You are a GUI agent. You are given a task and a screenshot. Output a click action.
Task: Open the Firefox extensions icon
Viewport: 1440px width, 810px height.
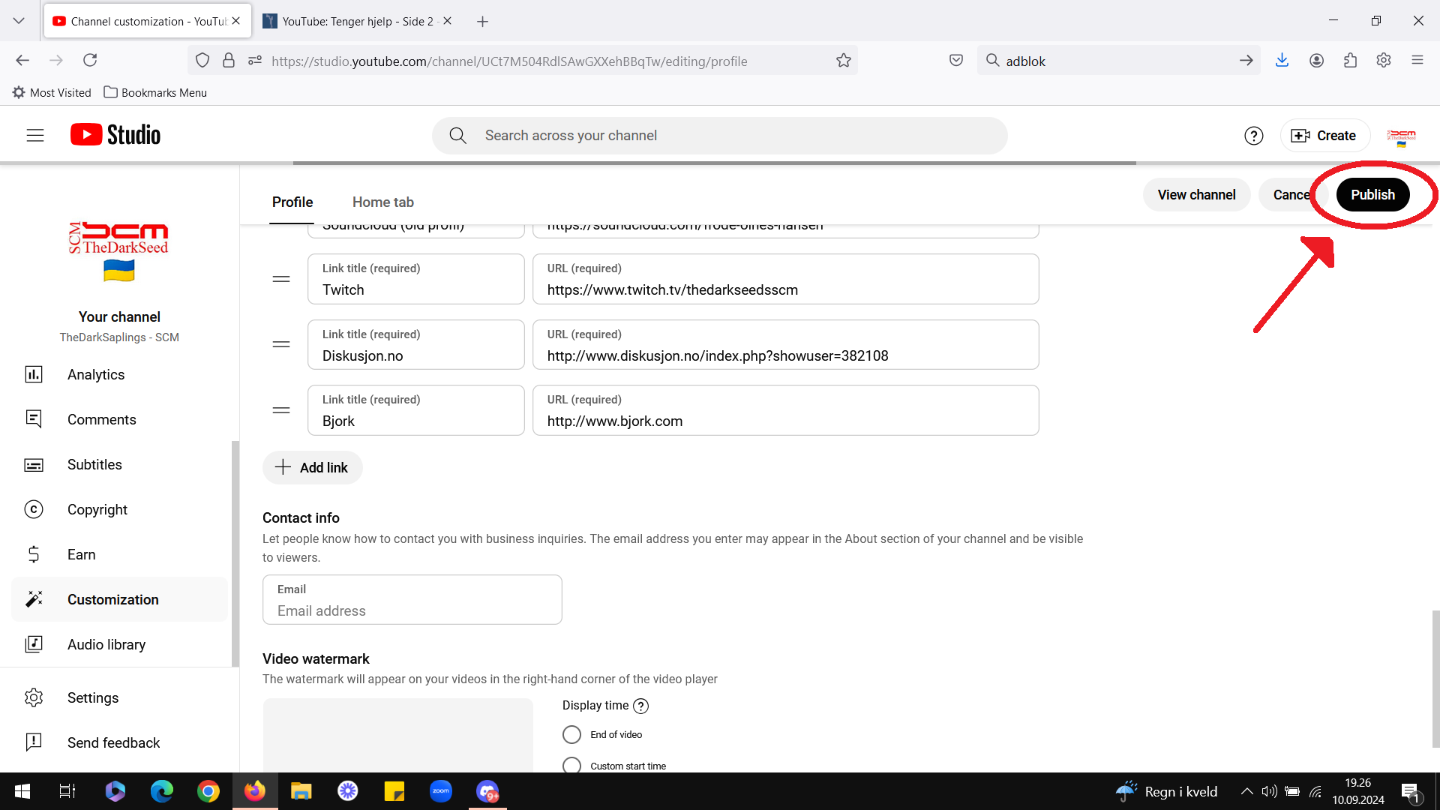[1350, 61]
